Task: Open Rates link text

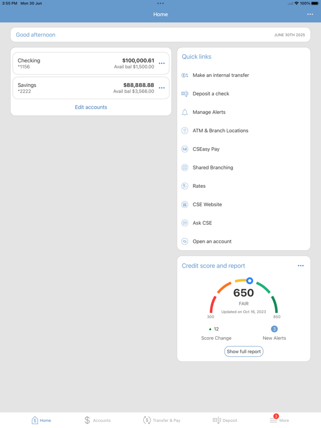Action: point(199,186)
